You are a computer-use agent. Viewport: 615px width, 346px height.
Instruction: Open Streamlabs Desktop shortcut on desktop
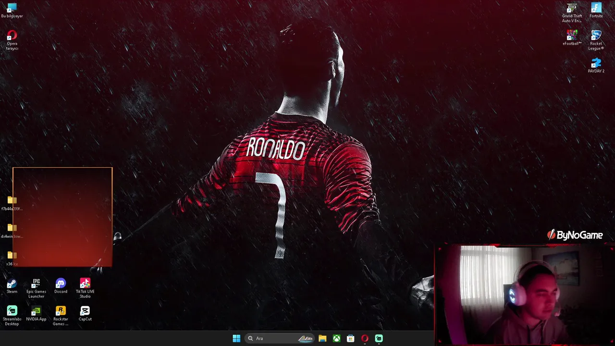tap(12, 316)
